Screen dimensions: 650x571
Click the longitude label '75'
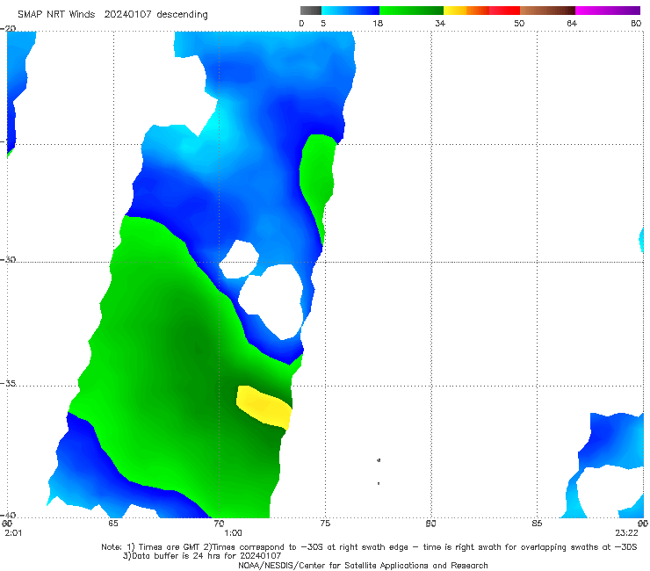point(325,524)
